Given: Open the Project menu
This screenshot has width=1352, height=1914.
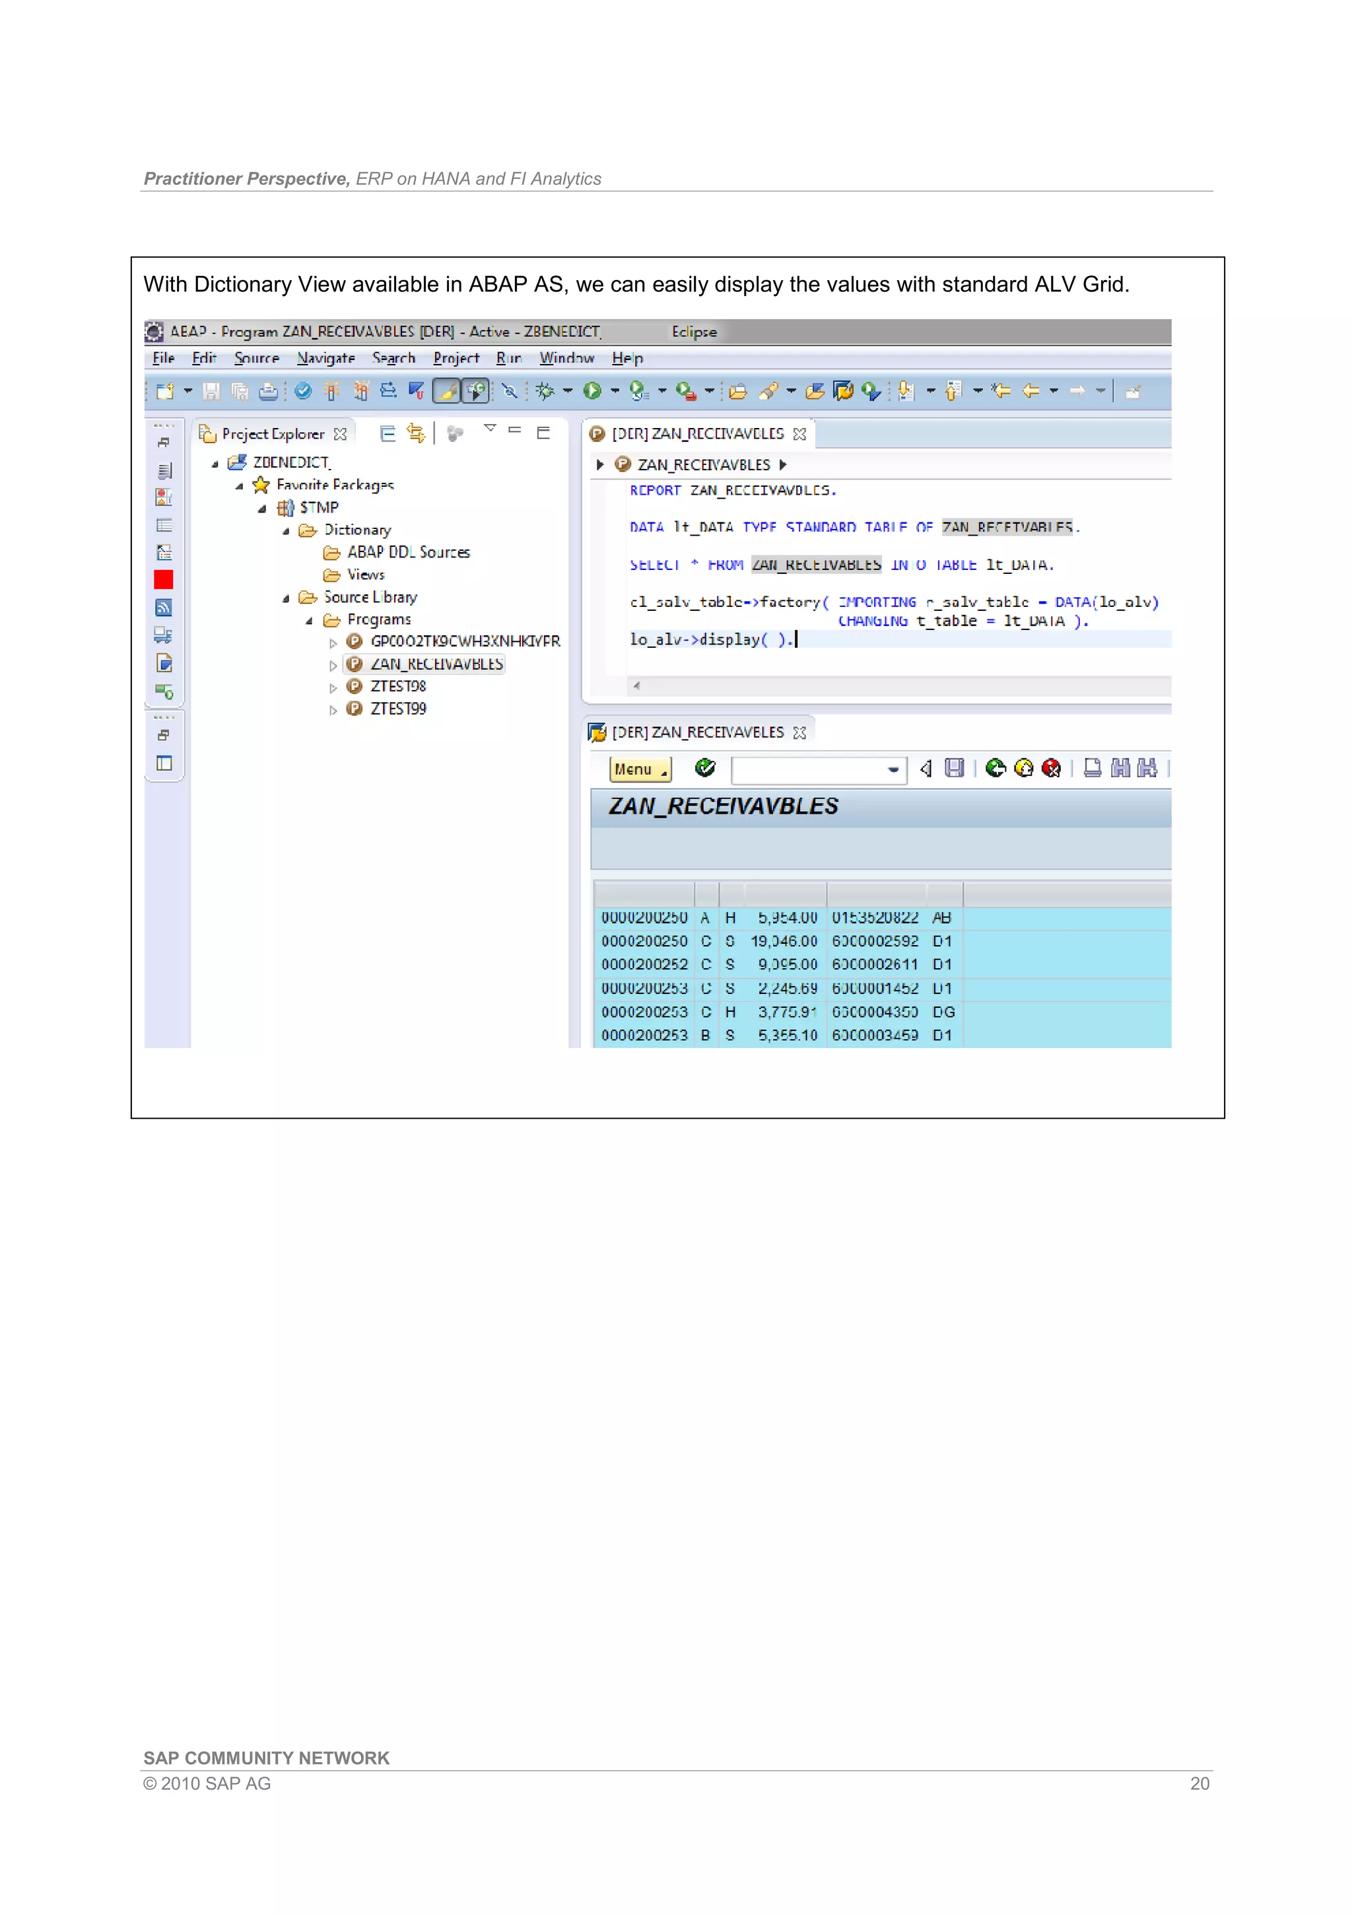Looking at the screenshot, I should tap(456, 359).
